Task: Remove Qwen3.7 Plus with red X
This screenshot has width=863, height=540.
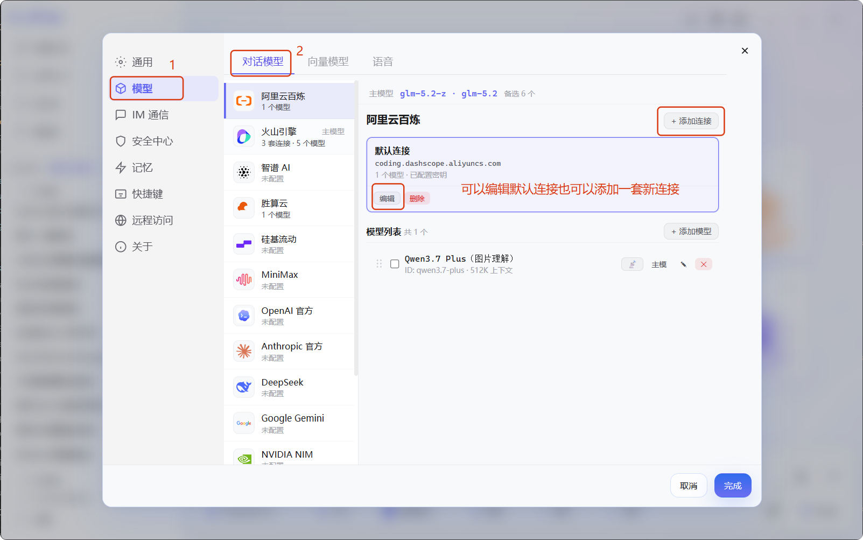Action: click(x=704, y=264)
